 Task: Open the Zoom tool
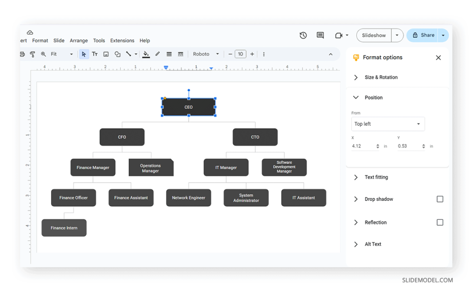(43, 54)
